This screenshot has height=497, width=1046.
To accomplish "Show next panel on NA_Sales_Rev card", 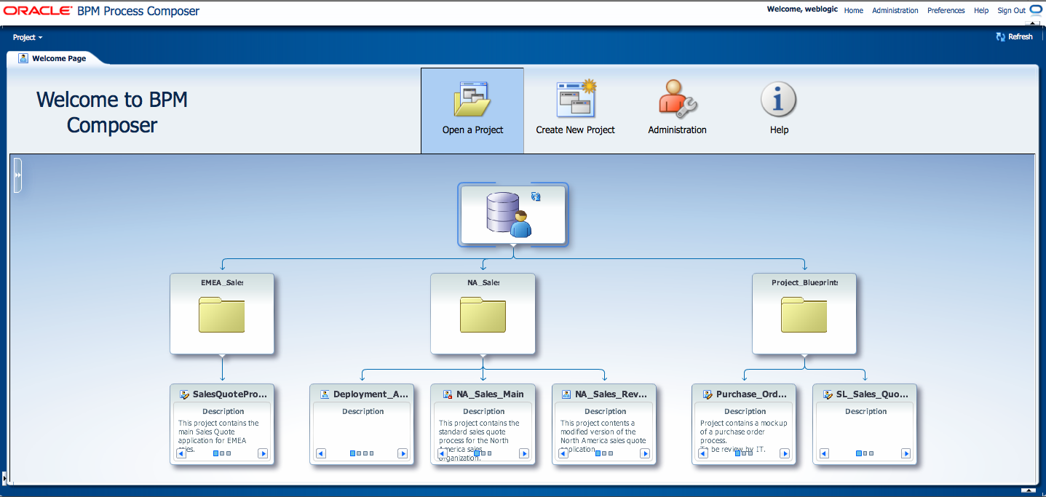I will click(644, 453).
